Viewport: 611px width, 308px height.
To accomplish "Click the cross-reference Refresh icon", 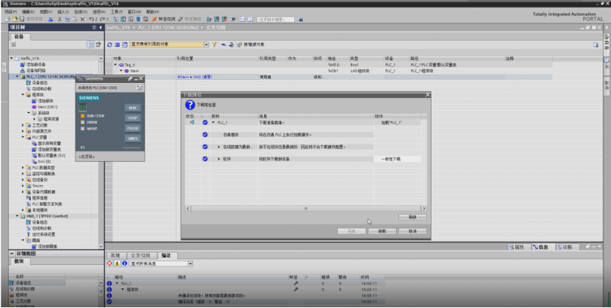I will click(109, 44).
